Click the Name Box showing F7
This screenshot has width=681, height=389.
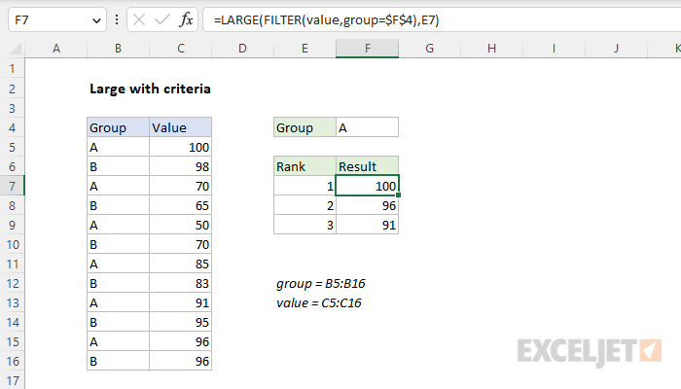click(x=56, y=20)
